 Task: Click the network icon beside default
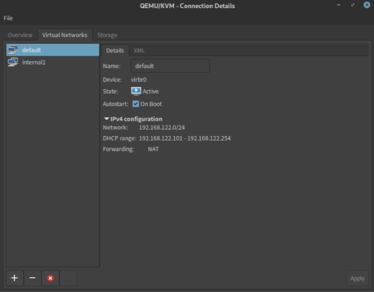coord(13,50)
